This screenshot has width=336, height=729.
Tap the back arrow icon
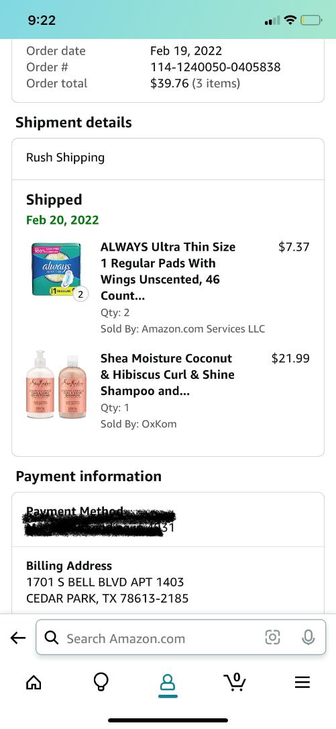click(x=18, y=638)
